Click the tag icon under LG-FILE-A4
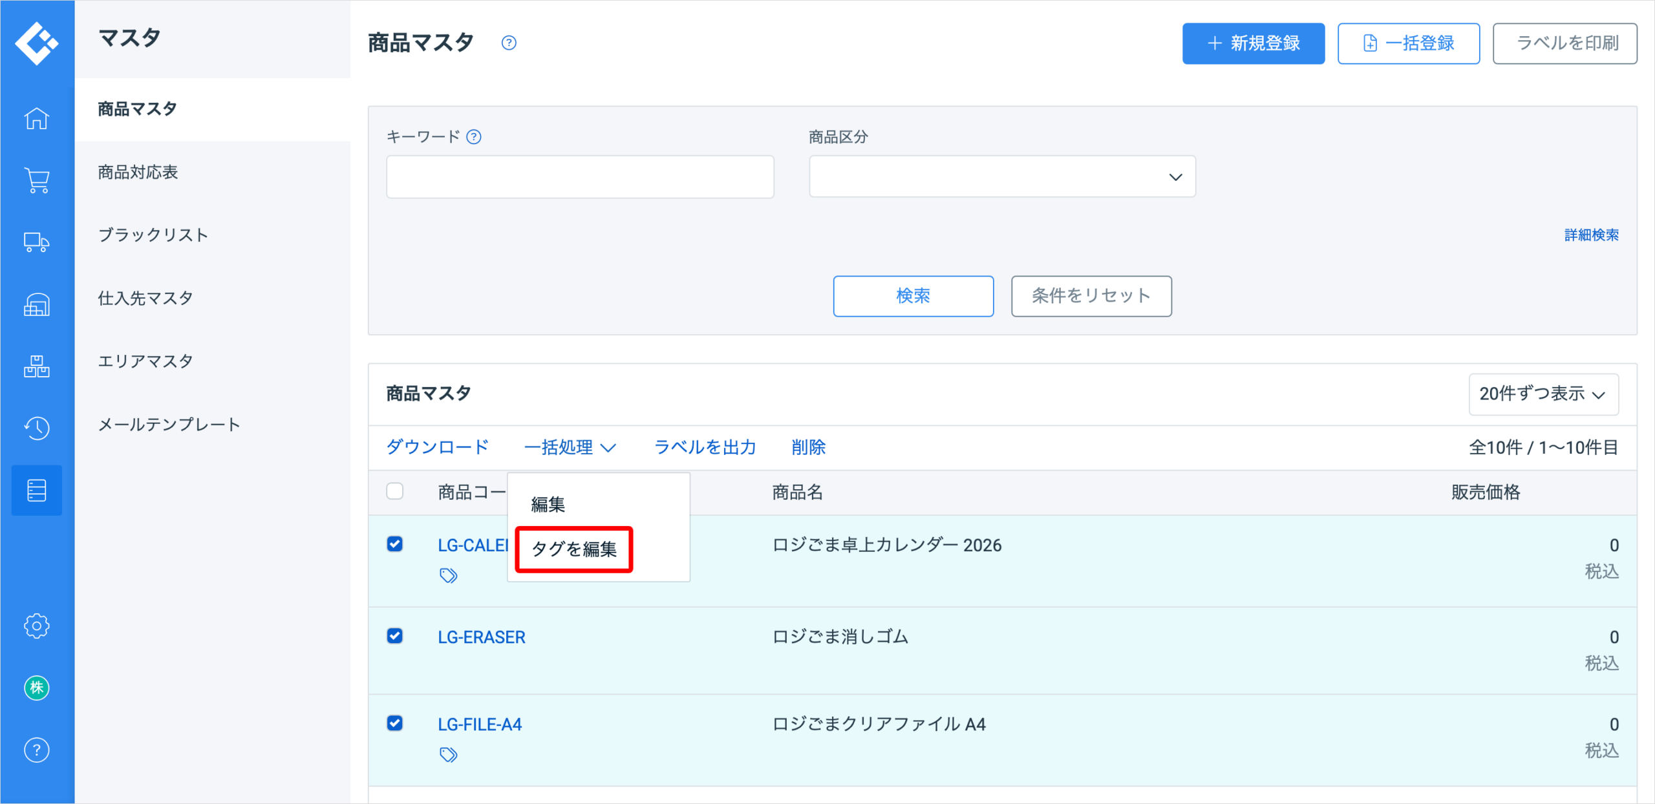The height and width of the screenshot is (804, 1655). click(x=449, y=754)
